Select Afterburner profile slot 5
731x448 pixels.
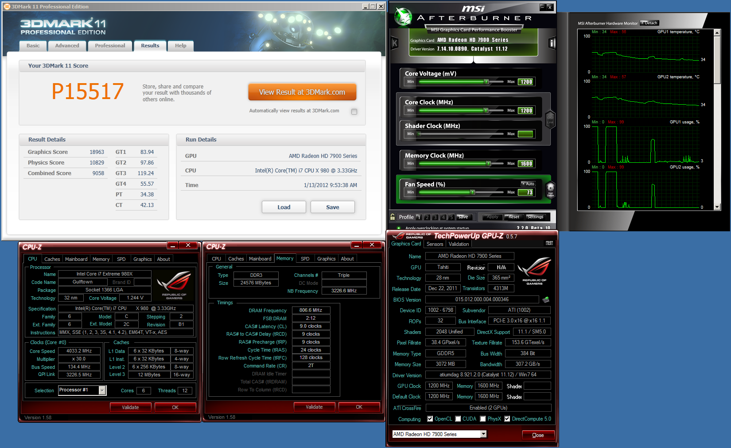tap(451, 217)
